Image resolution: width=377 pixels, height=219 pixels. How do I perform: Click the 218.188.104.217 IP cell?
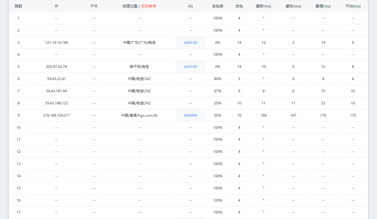coord(57,115)
